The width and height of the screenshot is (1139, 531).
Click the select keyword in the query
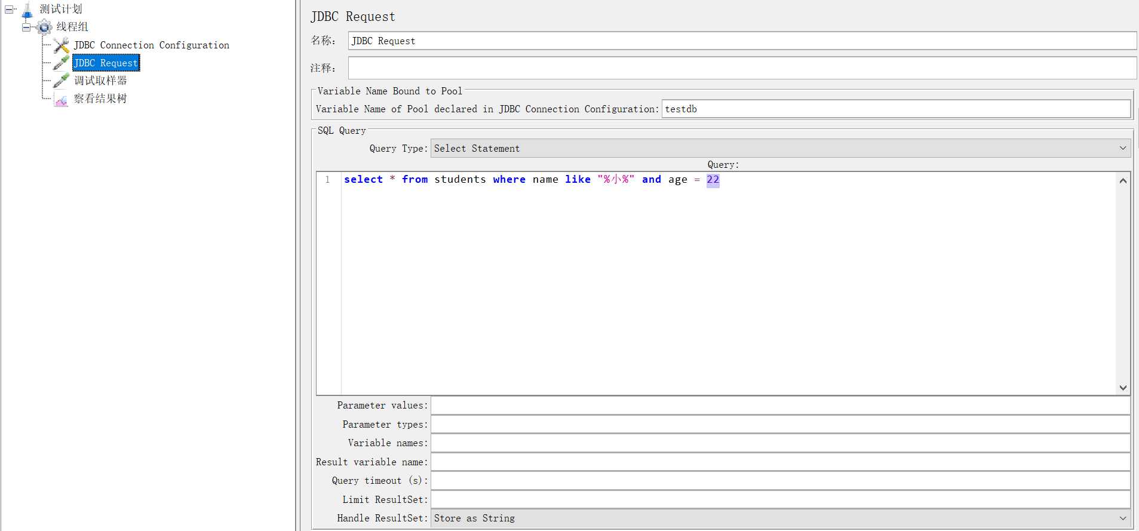coord(363,180)
